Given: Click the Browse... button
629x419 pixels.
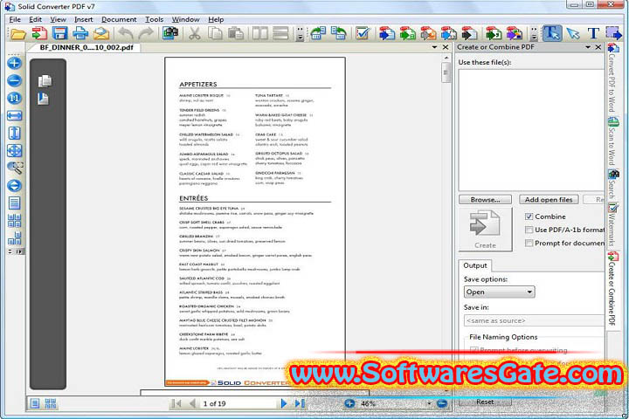Looking at the screenshot, I should (486, 199).
